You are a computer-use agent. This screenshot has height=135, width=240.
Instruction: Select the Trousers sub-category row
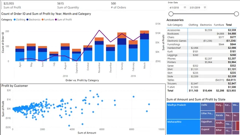(202, 83)
